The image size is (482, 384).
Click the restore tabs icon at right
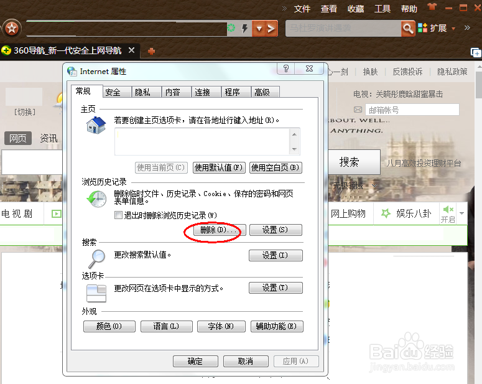click(x=476, y=53)
